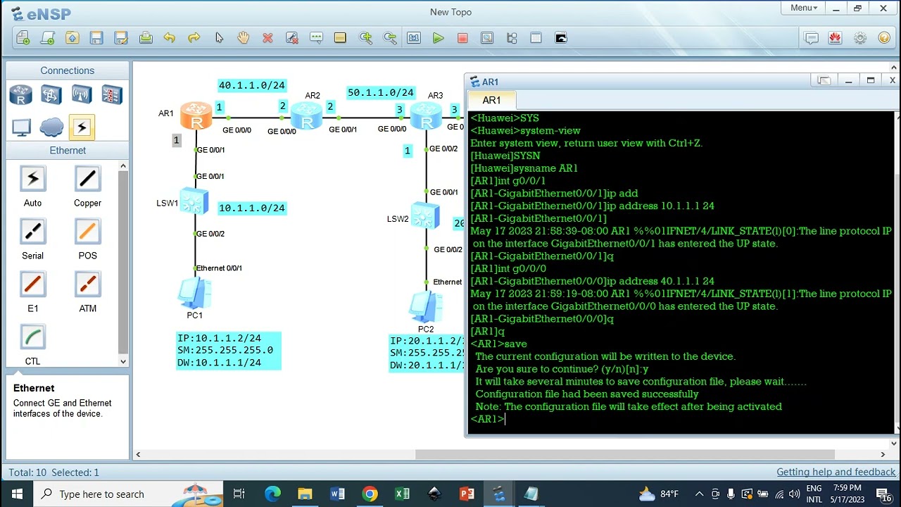Expand the Menu dropdown
Screen dimensions: 901x507
click(x=803, y=8)
